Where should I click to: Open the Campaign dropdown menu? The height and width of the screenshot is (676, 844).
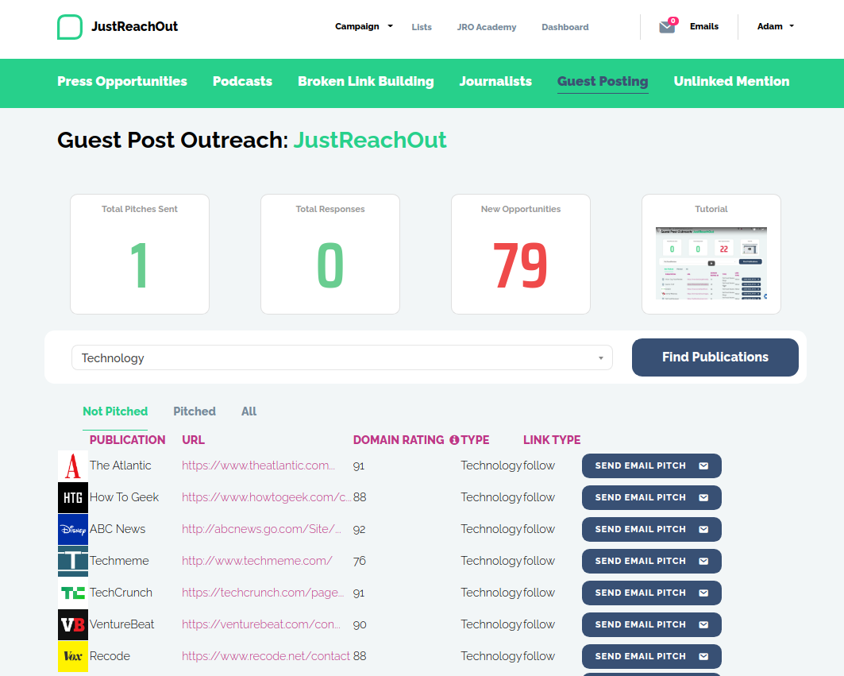click(364, 26)
